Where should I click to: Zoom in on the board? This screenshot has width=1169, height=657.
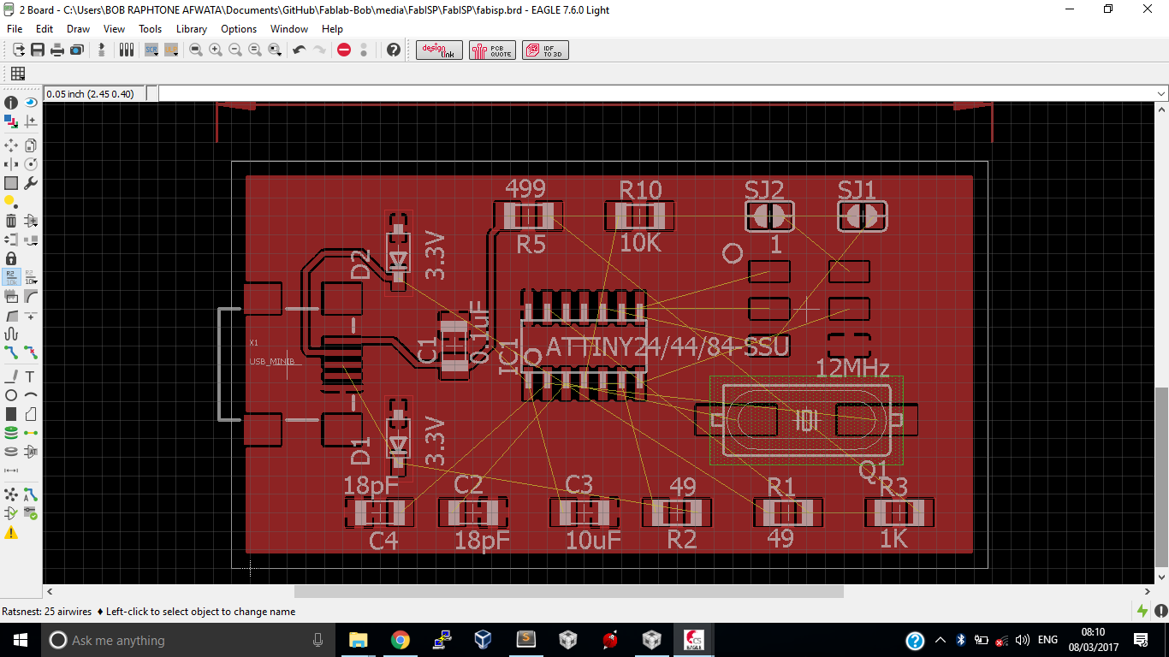(216, 50)
